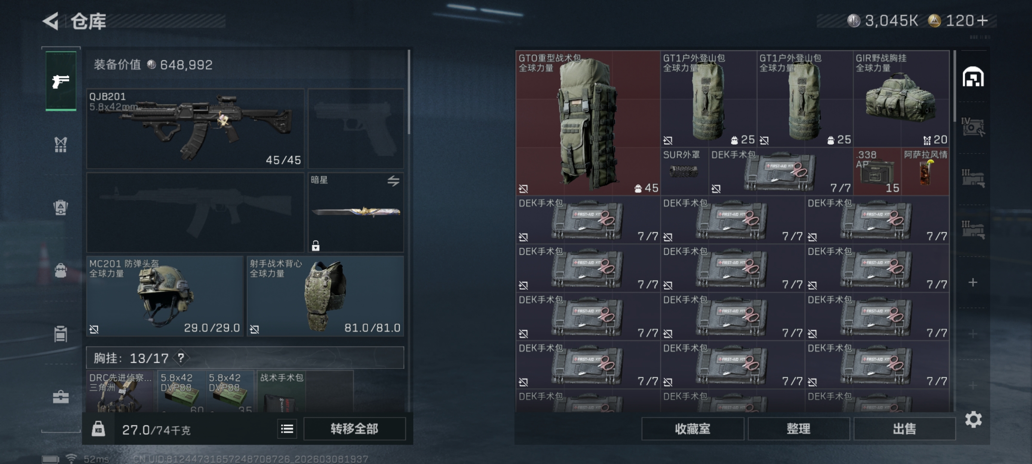Expand the level IV storage container
Viewport: 1032px width, 464px height.
pyautogui.click(x=973, y=127)
